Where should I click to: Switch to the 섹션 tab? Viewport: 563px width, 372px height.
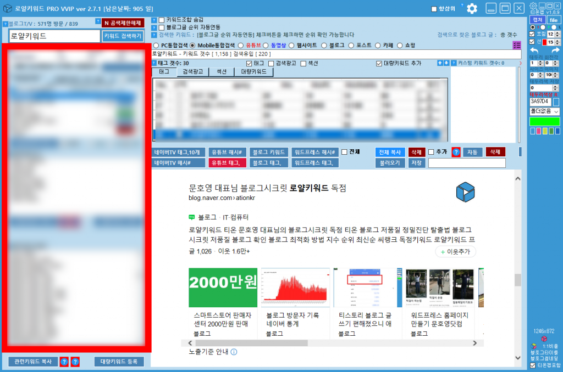point(222,72)
